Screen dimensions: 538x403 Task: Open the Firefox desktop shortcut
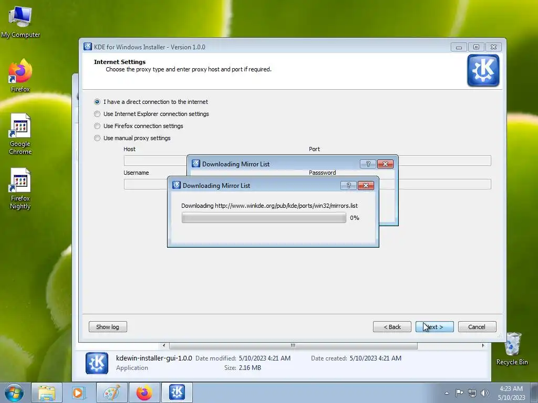coord(20,76)
